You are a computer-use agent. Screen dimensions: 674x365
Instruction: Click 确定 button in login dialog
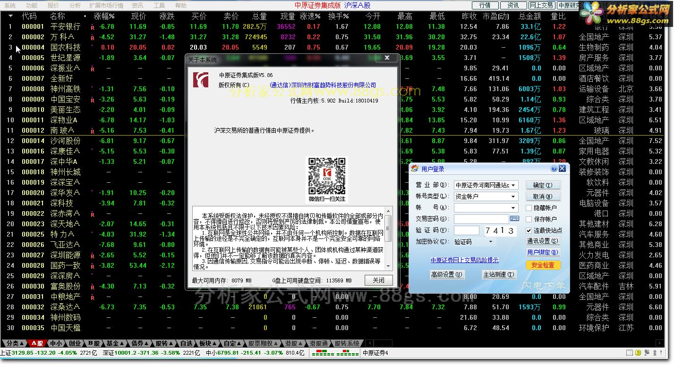pos(543,185)
